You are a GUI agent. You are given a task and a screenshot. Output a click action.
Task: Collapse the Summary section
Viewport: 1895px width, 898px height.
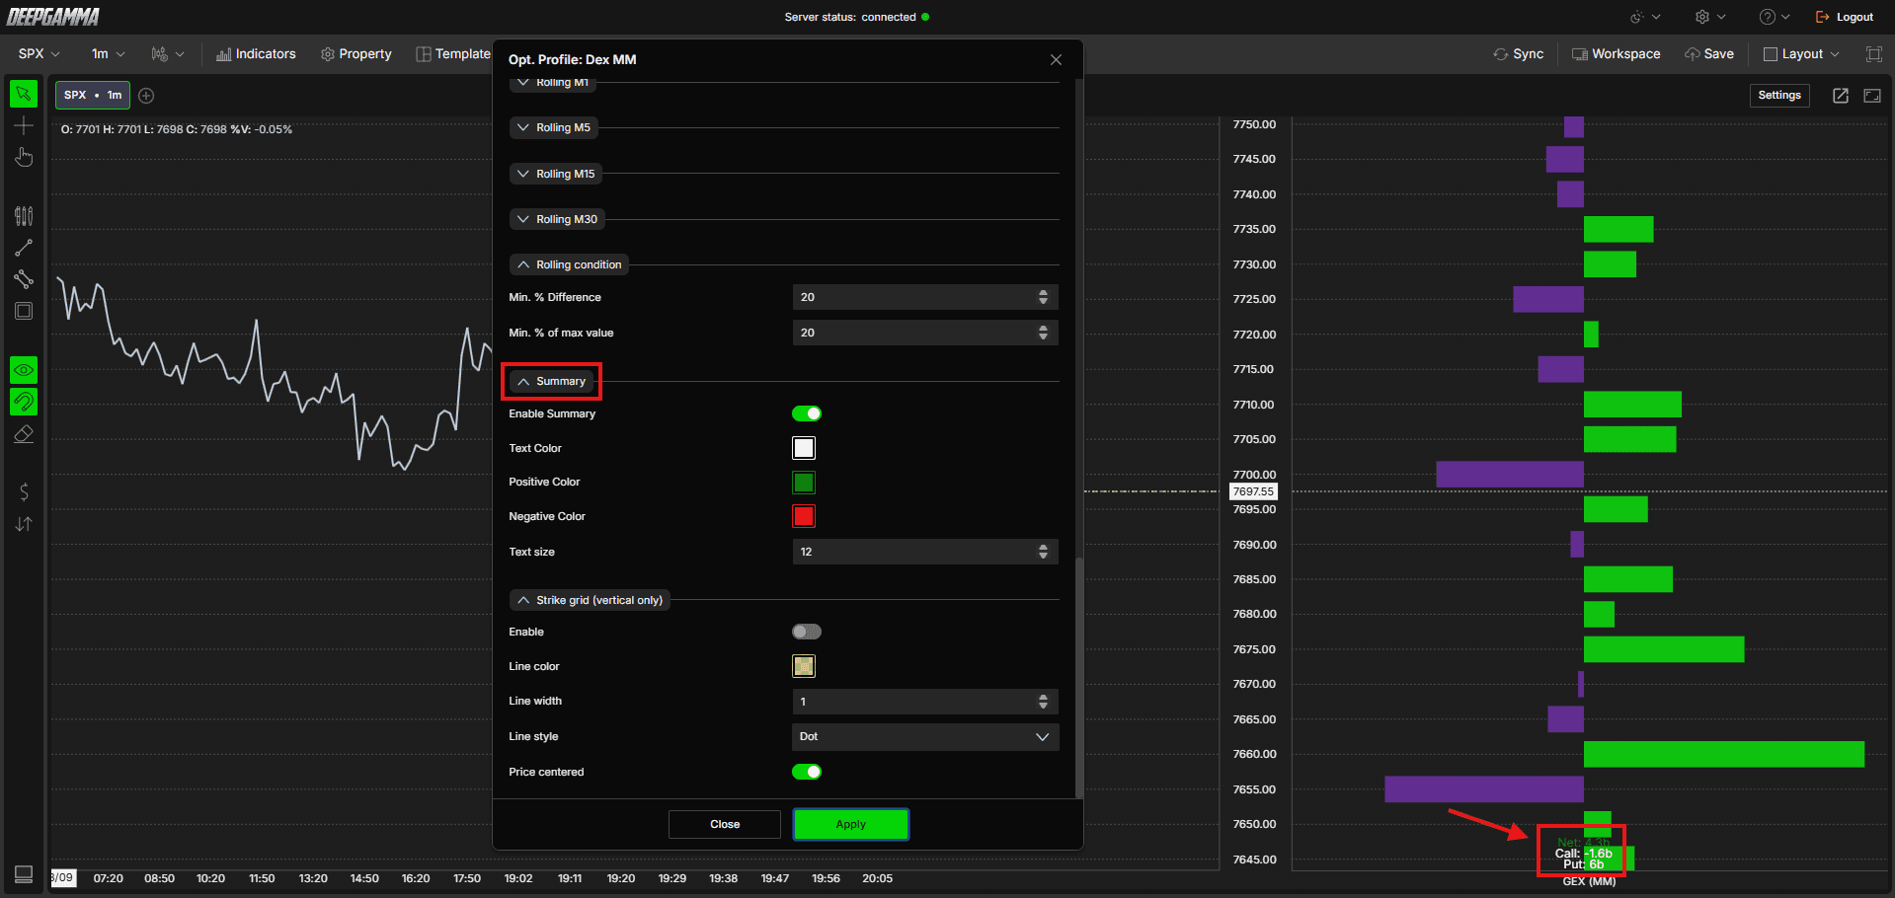coord(551,381)
